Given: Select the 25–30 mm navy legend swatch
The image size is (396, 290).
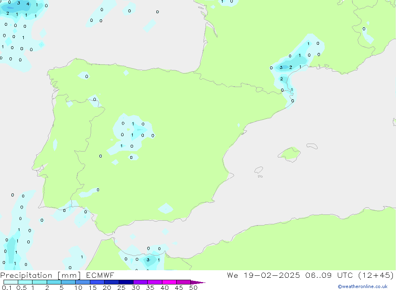Looking at the screenshot, I should (x=126, y=282).
